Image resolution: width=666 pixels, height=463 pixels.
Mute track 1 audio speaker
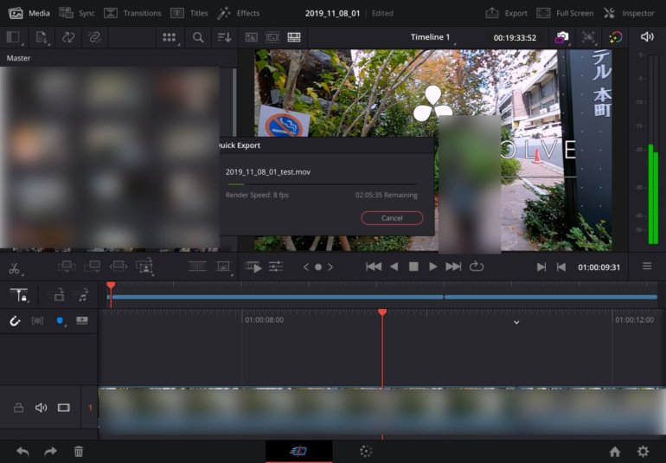41,408
